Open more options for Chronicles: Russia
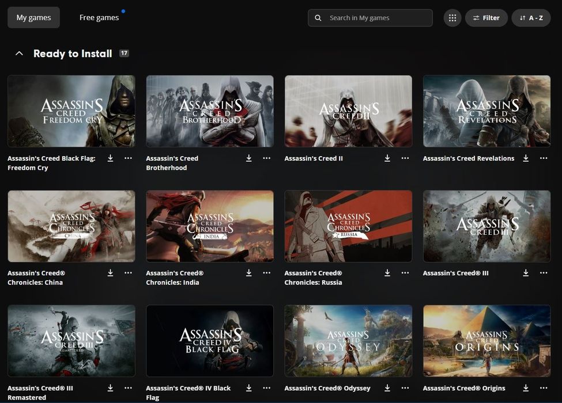The image size is (562, 403). 405,273
